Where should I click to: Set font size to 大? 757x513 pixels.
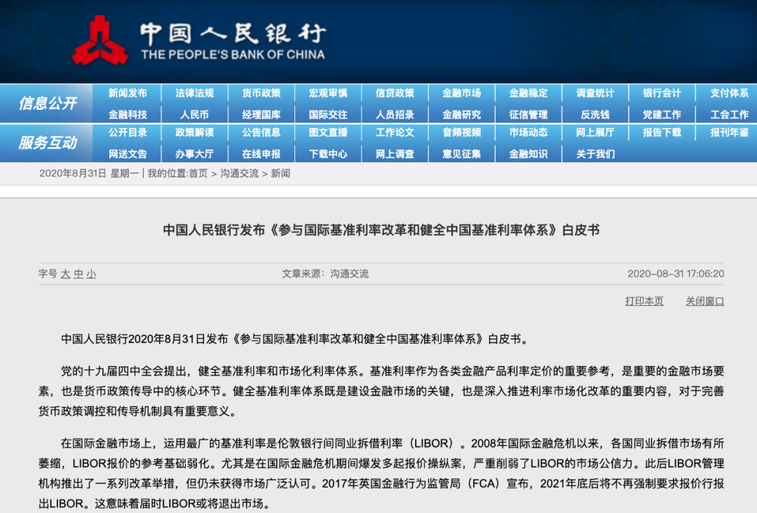pyautogui.click(x=65, y=274)
